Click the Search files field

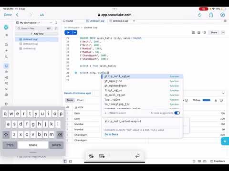(34, 28)
